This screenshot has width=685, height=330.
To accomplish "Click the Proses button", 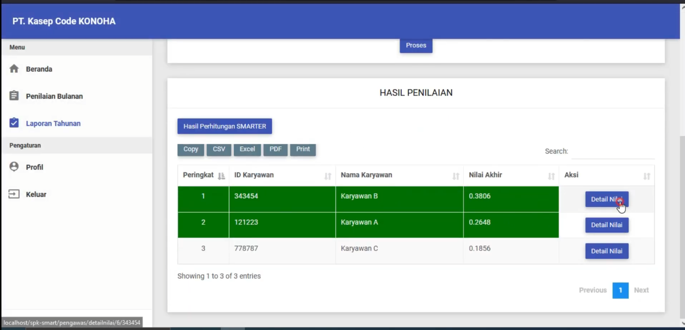I will click(x=416, y=45).
